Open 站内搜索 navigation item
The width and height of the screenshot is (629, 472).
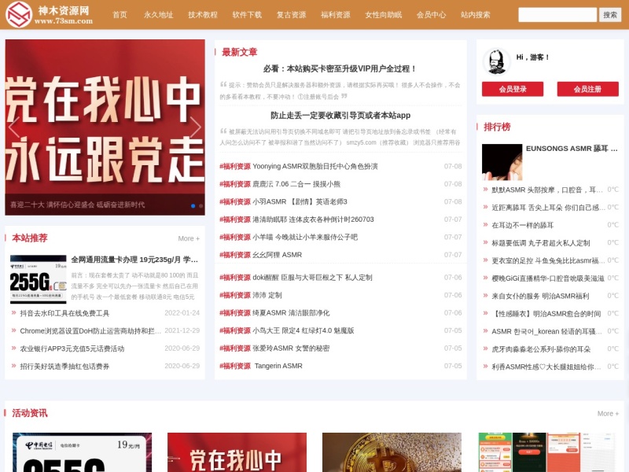point(476,15)
